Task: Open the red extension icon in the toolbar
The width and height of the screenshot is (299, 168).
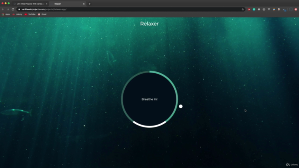Action: click(x=249, y=9)
